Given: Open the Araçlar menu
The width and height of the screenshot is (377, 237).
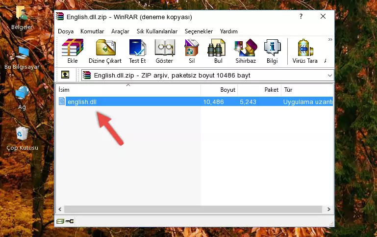Looking at the screenshot, I should tap(120, 31).
